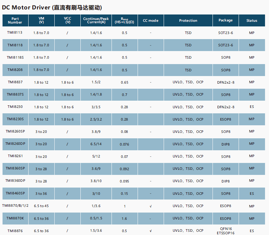Click CC mode checkmark in TMI8876 row

pyautogui.click(x=151, y=231)
